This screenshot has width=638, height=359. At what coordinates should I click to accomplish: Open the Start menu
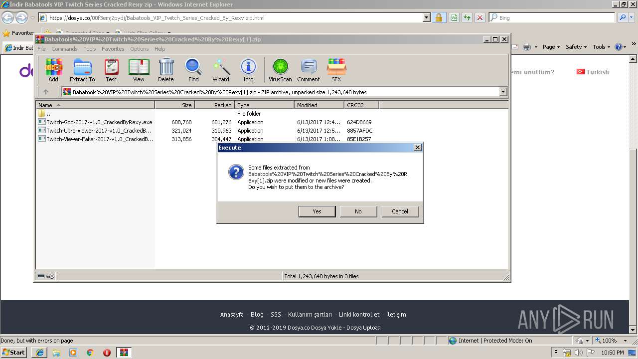[x=13, y=353]
